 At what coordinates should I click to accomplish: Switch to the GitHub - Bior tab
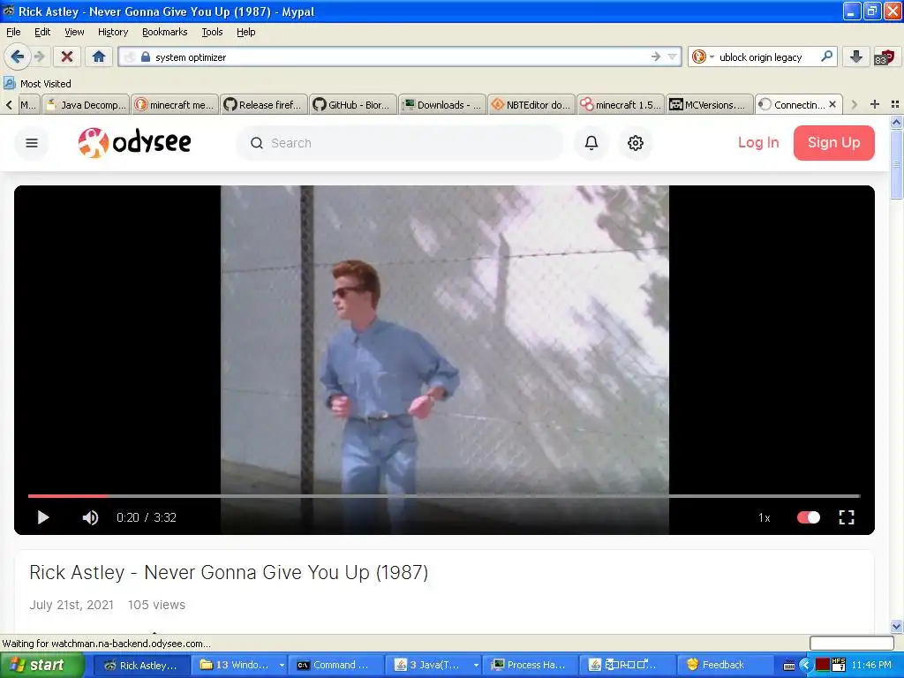353,104
